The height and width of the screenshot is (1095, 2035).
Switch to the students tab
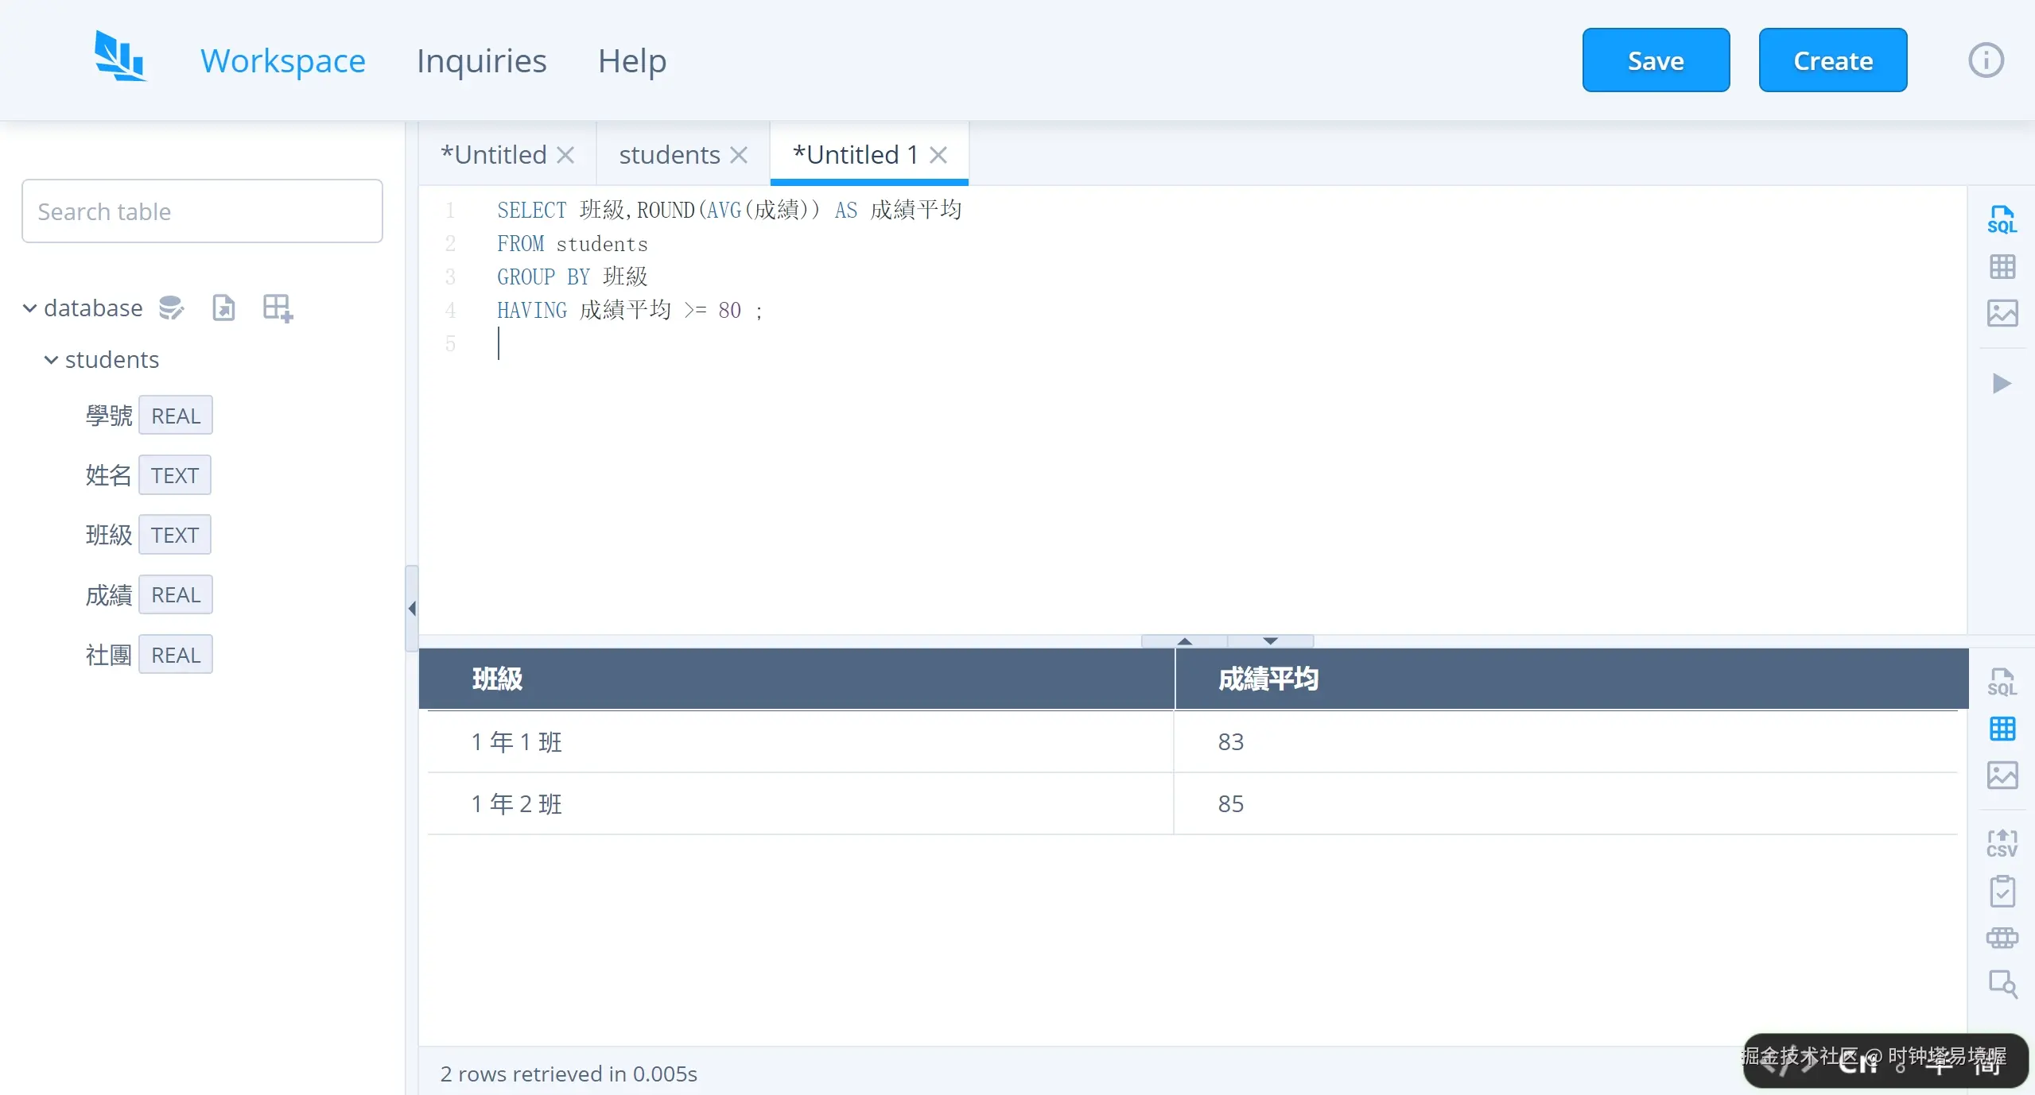669,154
